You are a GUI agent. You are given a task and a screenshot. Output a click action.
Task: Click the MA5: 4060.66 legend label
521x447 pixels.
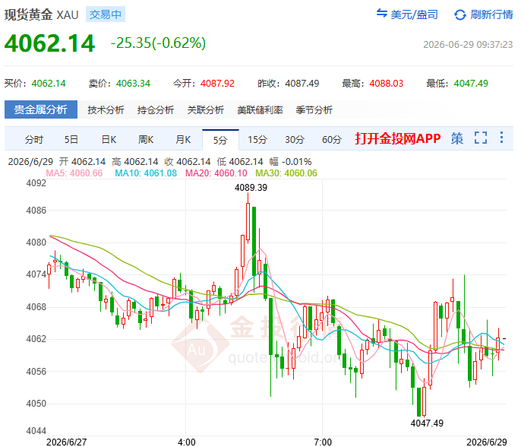click(x=74, y=173)
